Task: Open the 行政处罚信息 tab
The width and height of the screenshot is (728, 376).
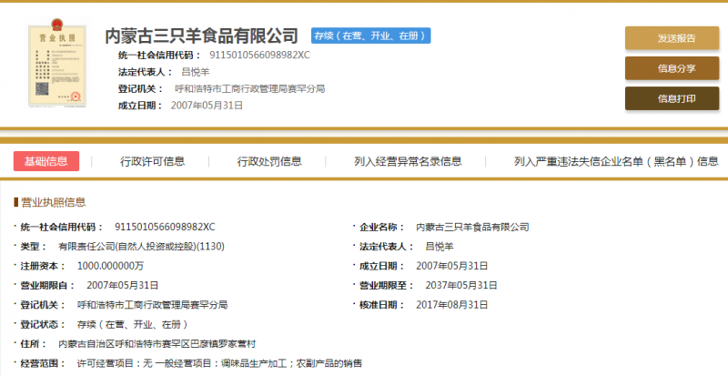Action: 269,161
